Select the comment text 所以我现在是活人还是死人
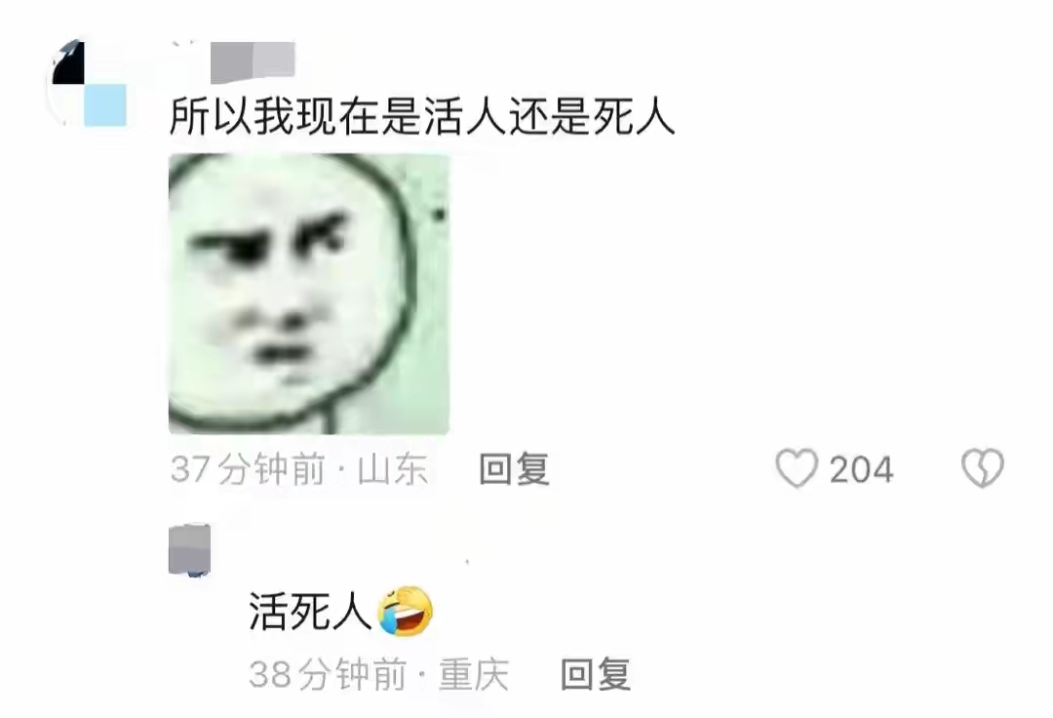This screenshot has height=718, width=1053. (x=422, y=116)
